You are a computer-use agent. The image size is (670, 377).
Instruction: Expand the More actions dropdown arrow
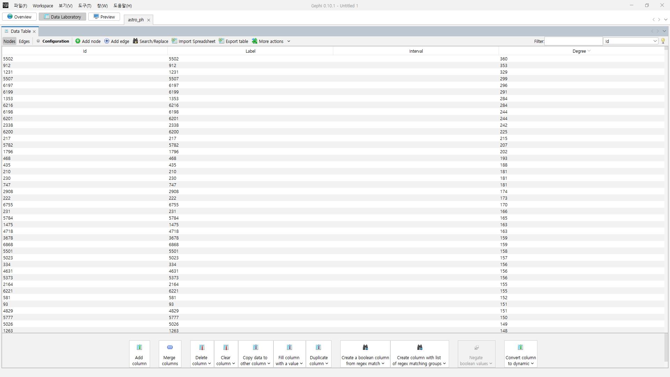pos(289,41)
